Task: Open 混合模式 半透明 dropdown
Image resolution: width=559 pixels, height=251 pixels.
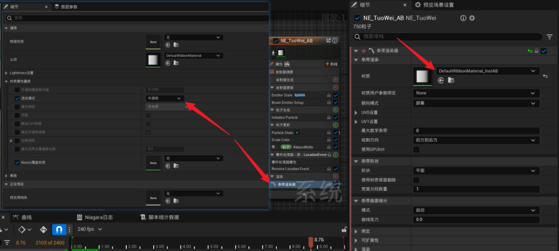Action: click(x=165, y=98)
